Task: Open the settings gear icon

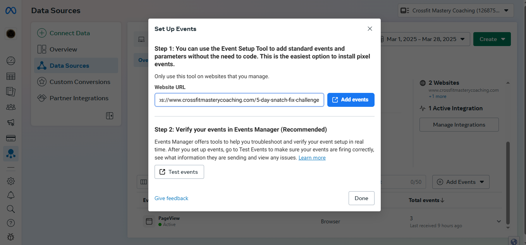Action: 11,181
